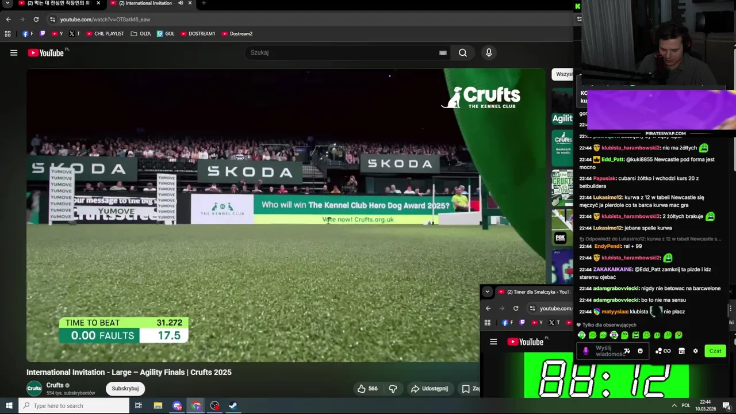Open site info icon in address bar
The width and height of the screenshot is (736, 414).
pos(52,20)
